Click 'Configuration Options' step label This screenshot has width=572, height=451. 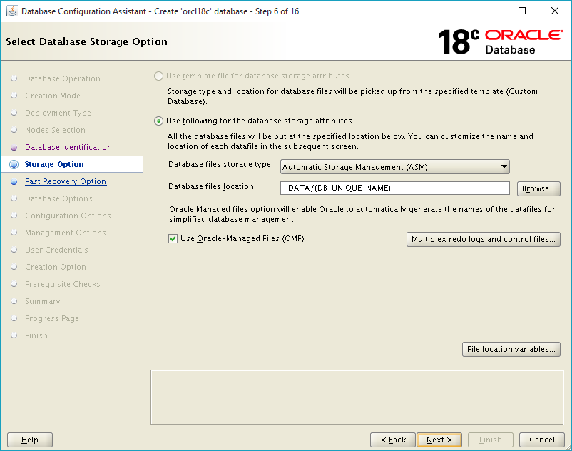[68, 216]
